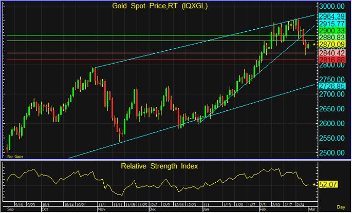
Task: Click the 11/1 date label
Action: [102, 205]
